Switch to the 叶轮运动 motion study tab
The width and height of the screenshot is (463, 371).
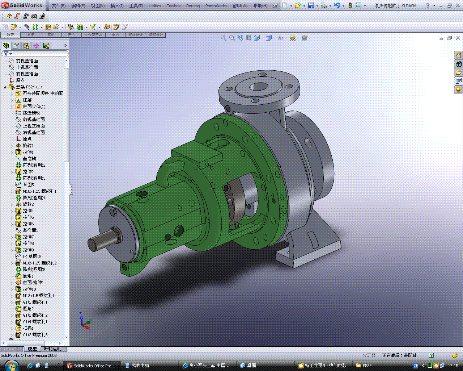click(53, 349)
